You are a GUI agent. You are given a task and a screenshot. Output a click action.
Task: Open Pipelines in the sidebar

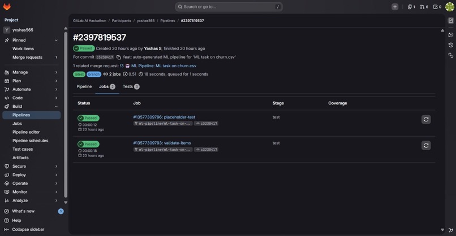tap(32, 115)
